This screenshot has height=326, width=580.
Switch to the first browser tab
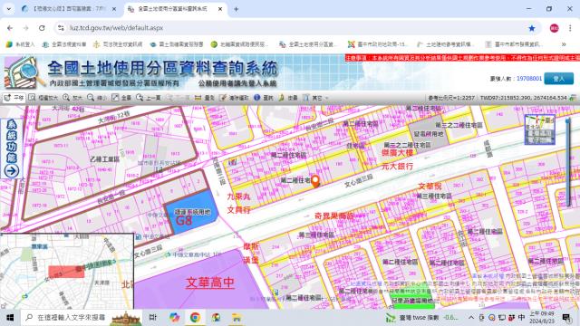69,9
